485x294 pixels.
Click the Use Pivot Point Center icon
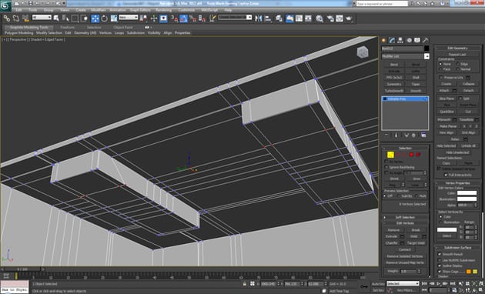[x=143, y=18]
